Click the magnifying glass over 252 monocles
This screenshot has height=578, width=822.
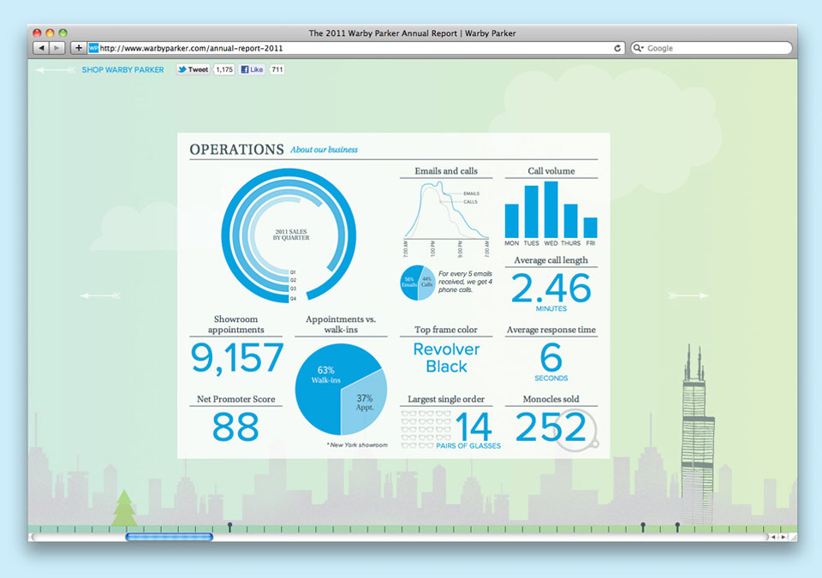(576, 430)
